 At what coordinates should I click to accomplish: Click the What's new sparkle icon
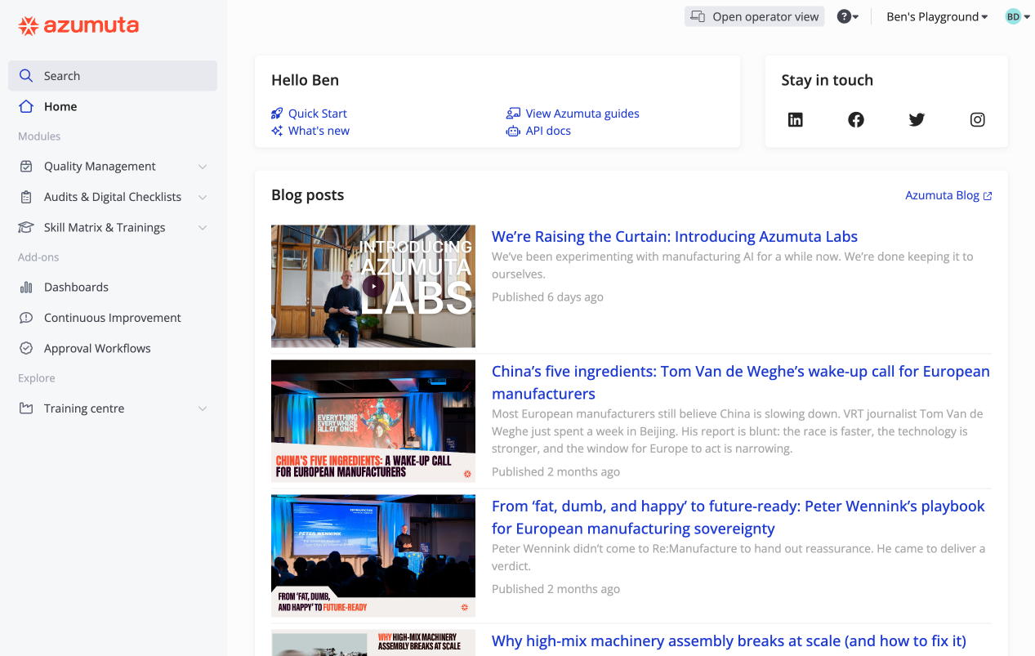[278, 131]
